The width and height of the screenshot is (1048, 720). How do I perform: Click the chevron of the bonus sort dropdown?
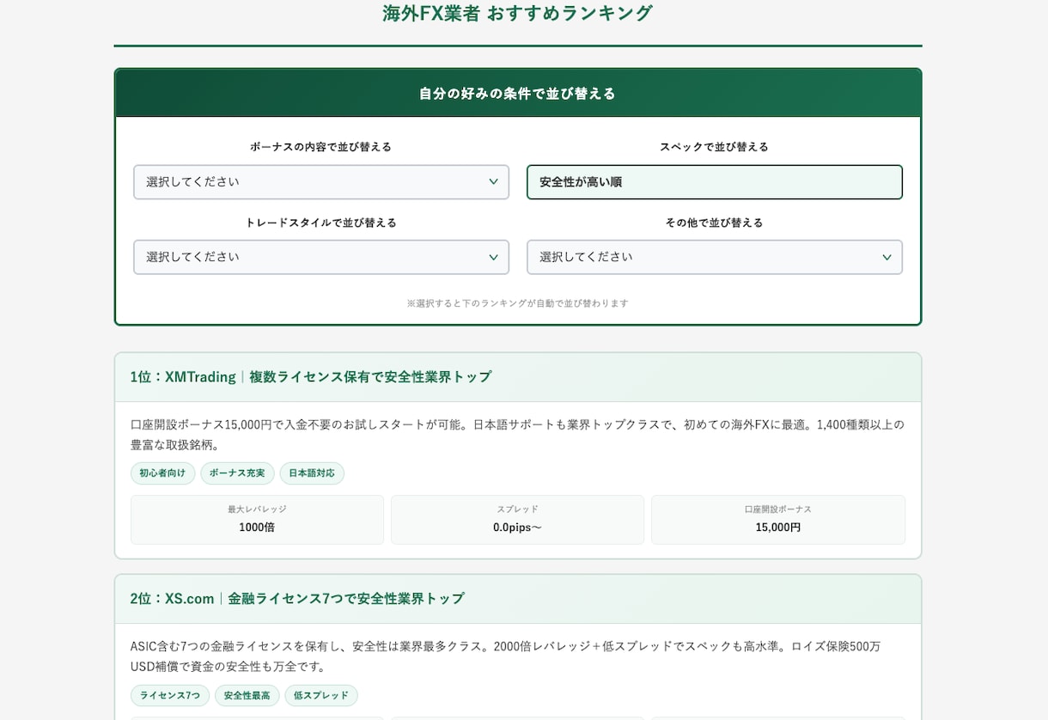pyautogui.click(x=493, y=182)
